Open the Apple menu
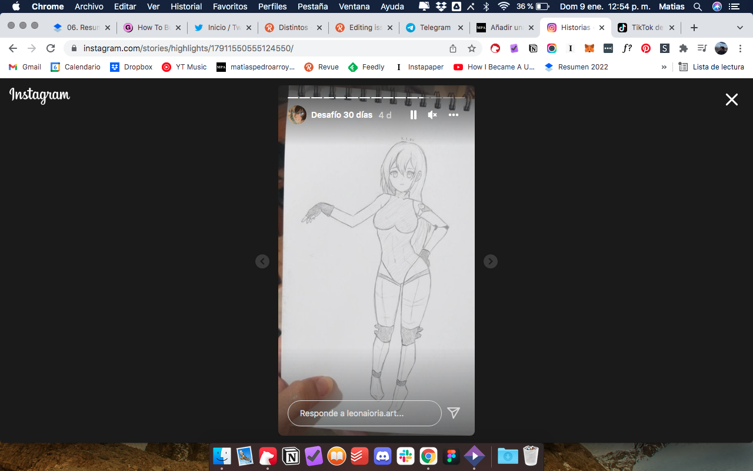The height and width of the screenshot is (471, 753). click(16, 6)
